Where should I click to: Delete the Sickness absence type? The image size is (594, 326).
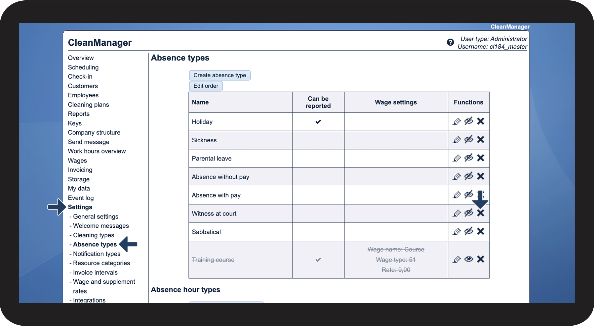click(x=481, y=140)
